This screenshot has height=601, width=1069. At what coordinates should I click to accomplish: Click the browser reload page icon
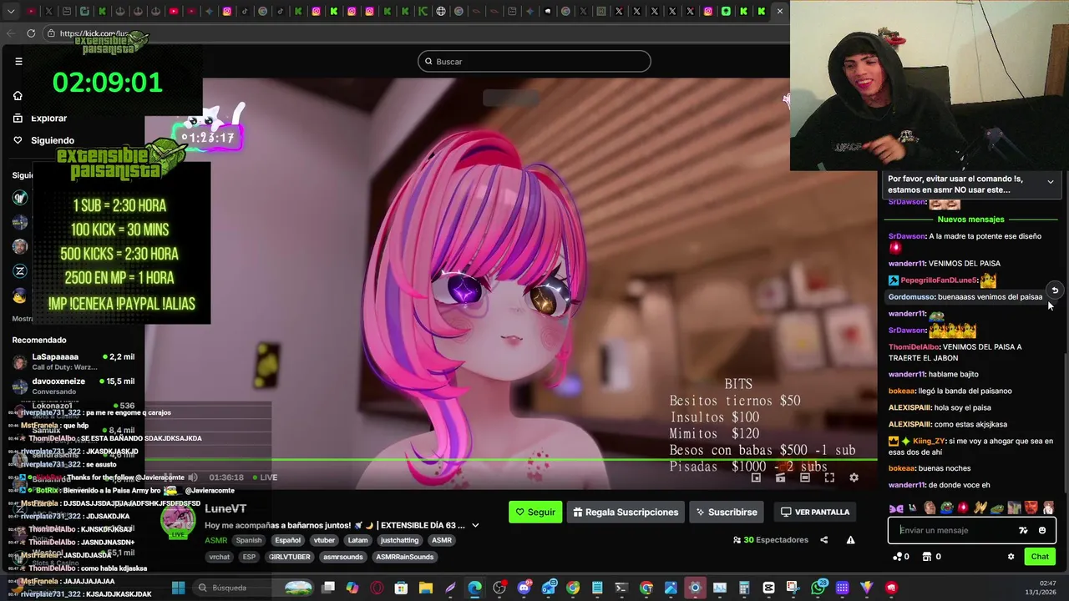tap(31, 33)
